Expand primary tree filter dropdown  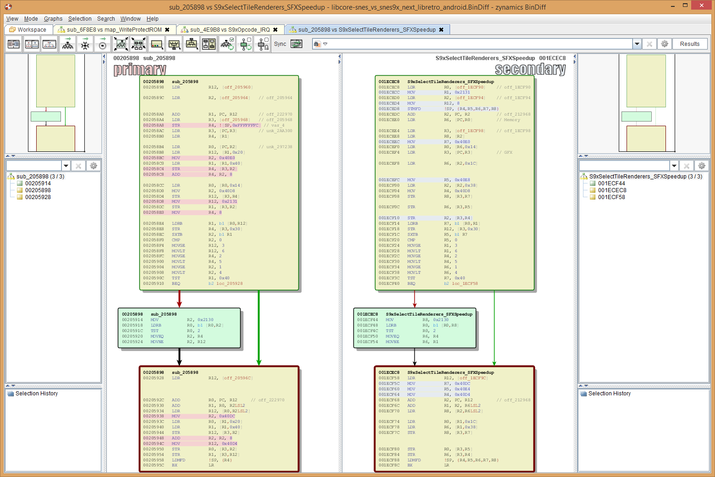[66, 166]
